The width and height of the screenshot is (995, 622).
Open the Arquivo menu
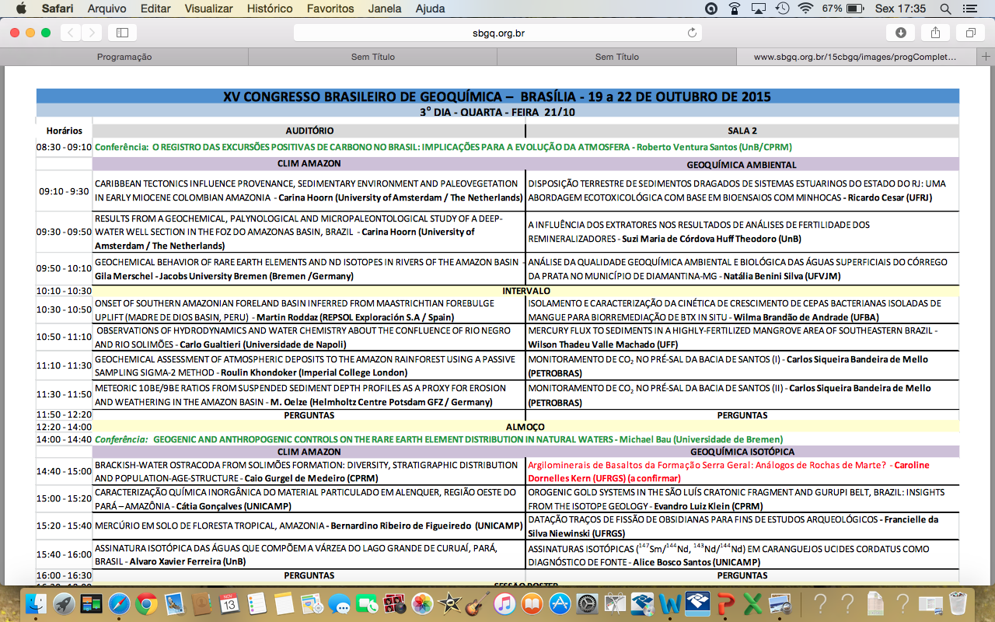107,9
